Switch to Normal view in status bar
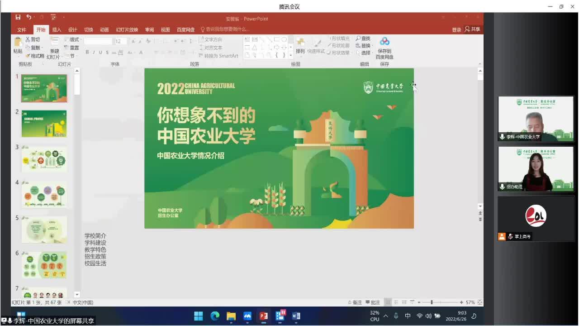Viewport: 579px width, 326px height. pos(388,302)
